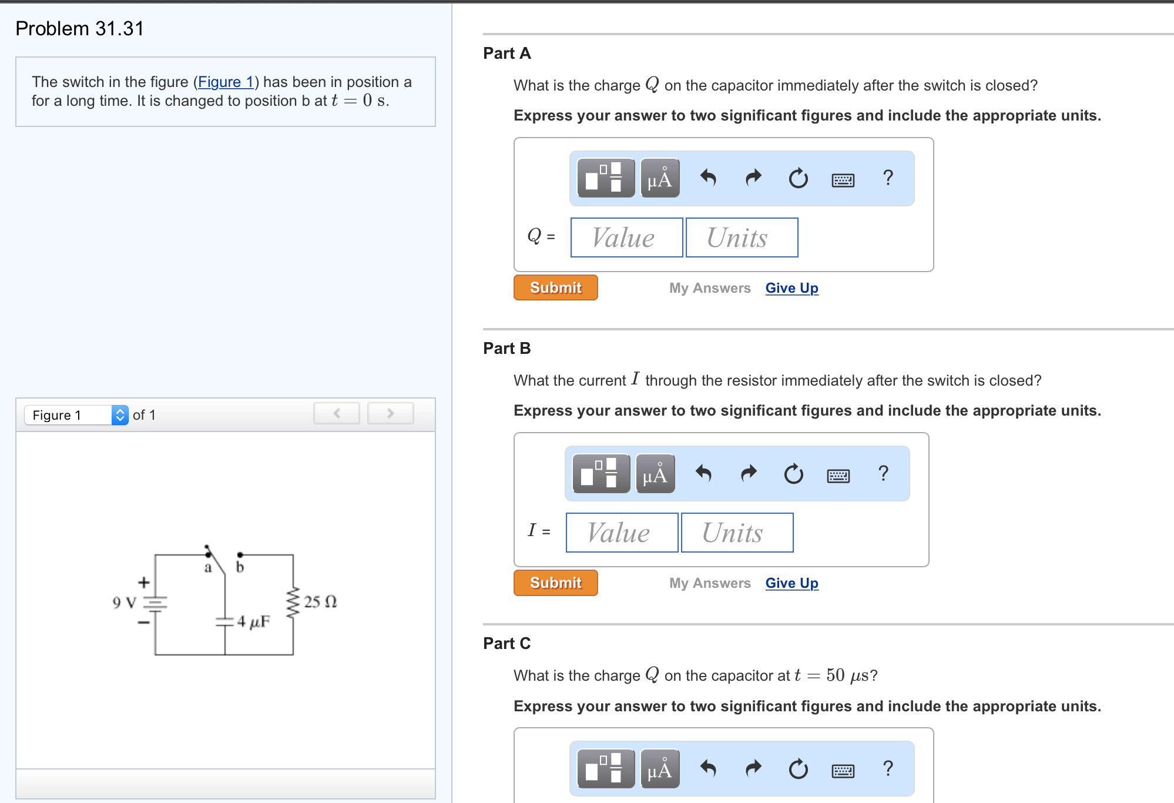The height and width of the screenshot is (803, 1174).
Task: Undo in the Part B equation toolbar
Action: [704, 474]
